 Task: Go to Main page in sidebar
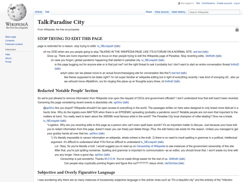(x=10, y=37)
